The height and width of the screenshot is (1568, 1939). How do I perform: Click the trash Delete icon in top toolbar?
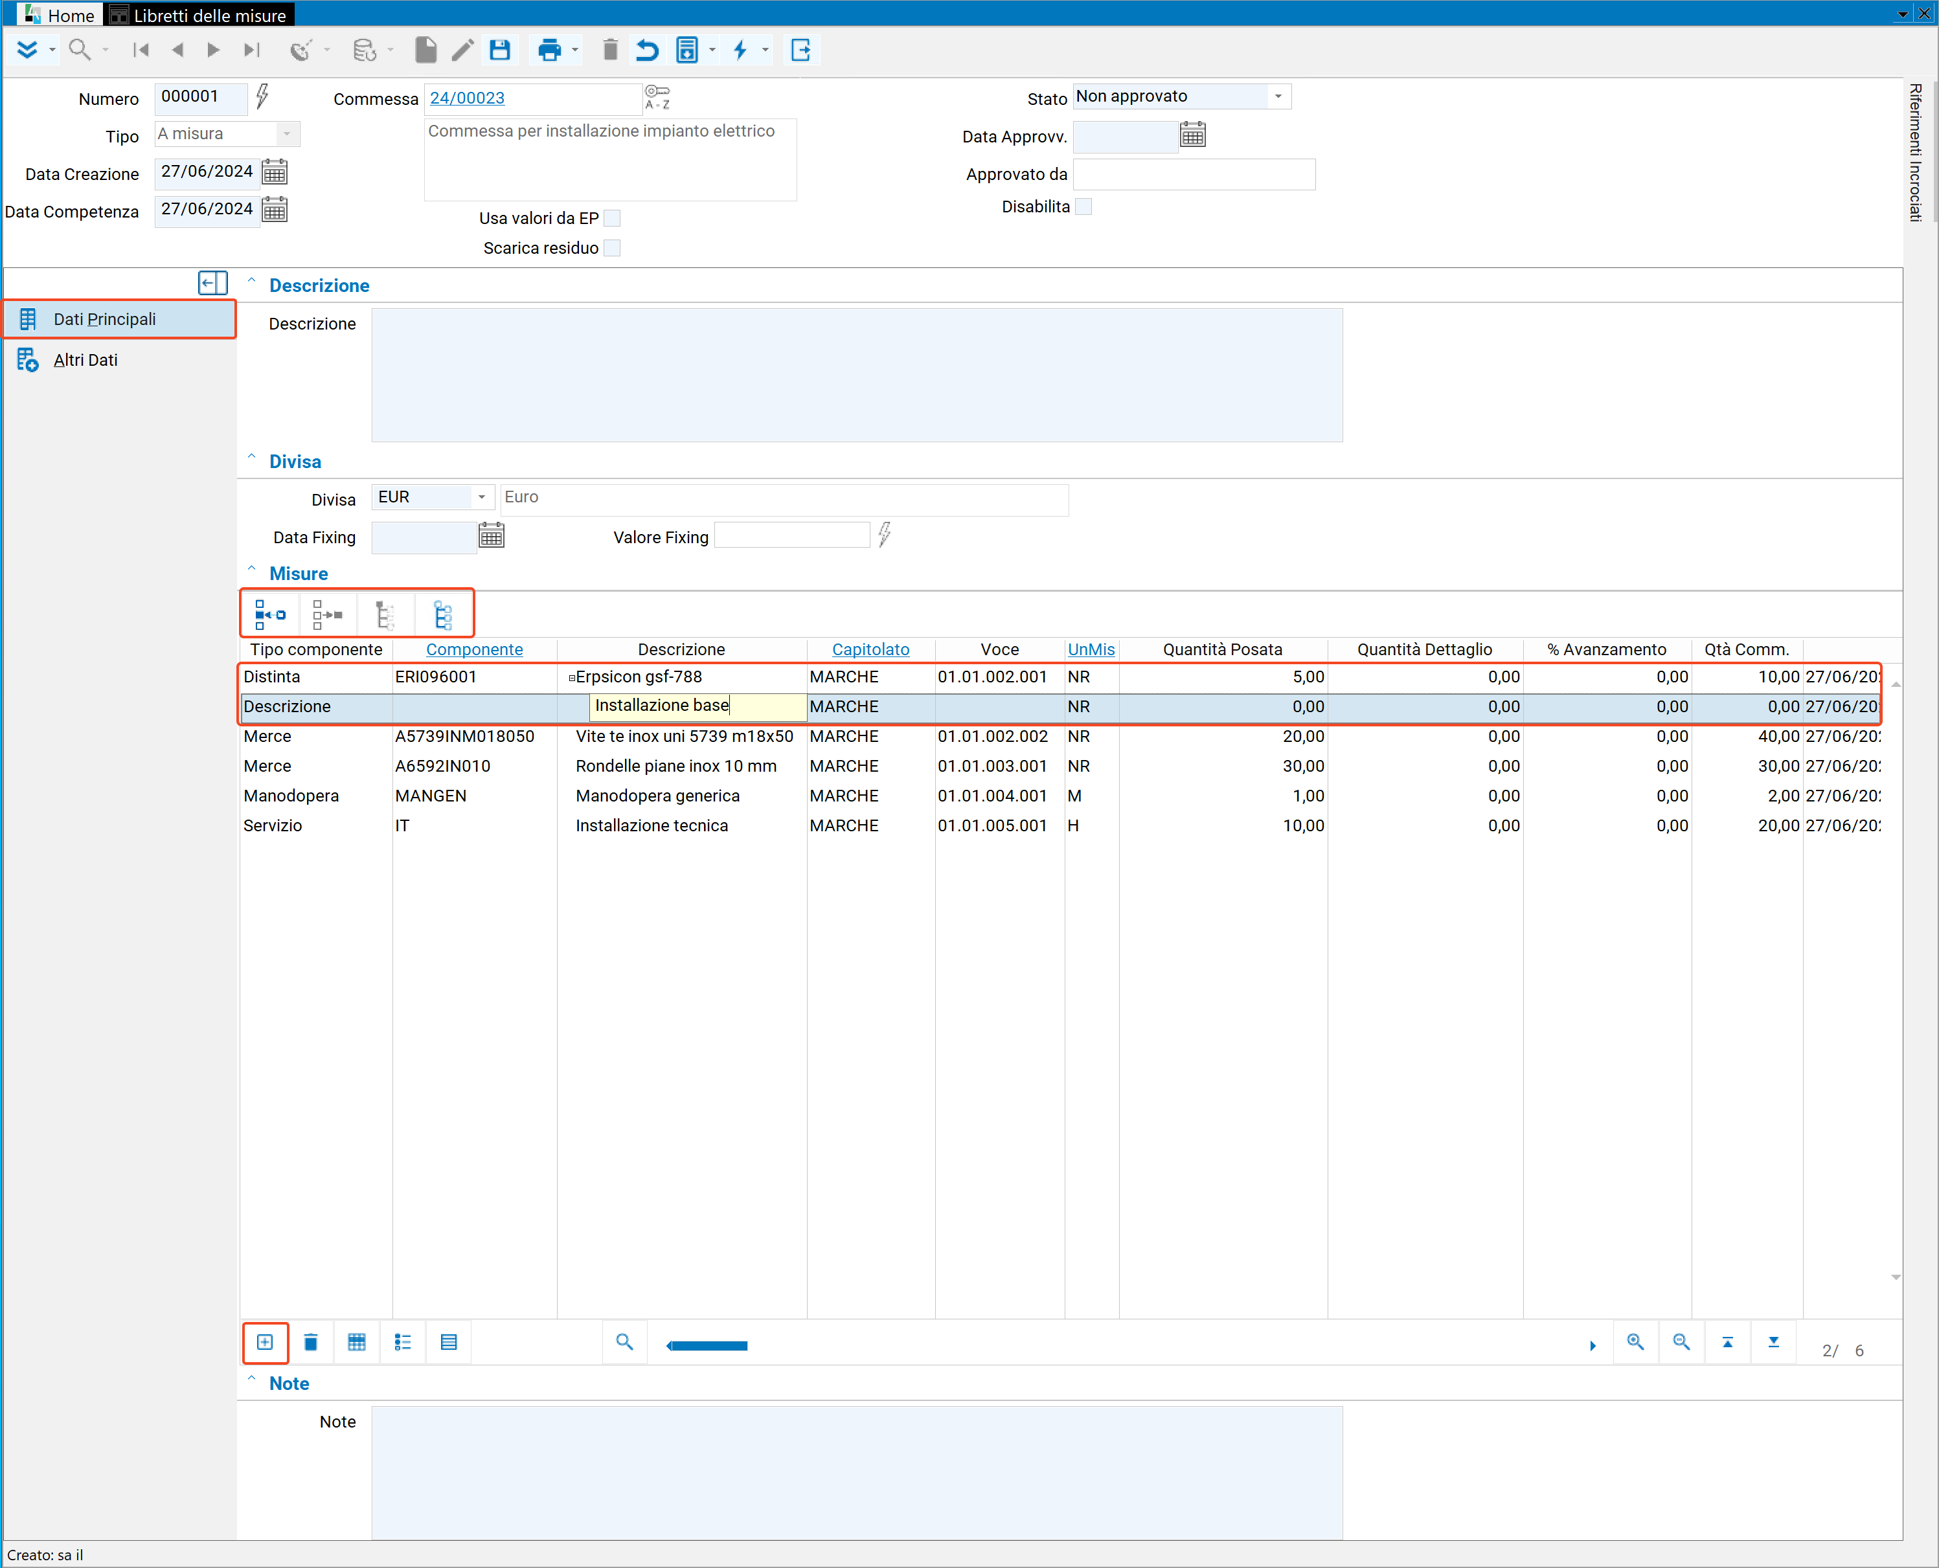click(610, 50)
